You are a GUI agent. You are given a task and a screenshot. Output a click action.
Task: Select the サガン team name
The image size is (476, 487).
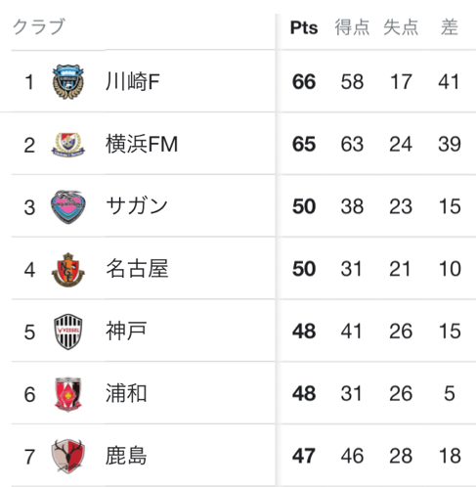[x=137, y=206]
